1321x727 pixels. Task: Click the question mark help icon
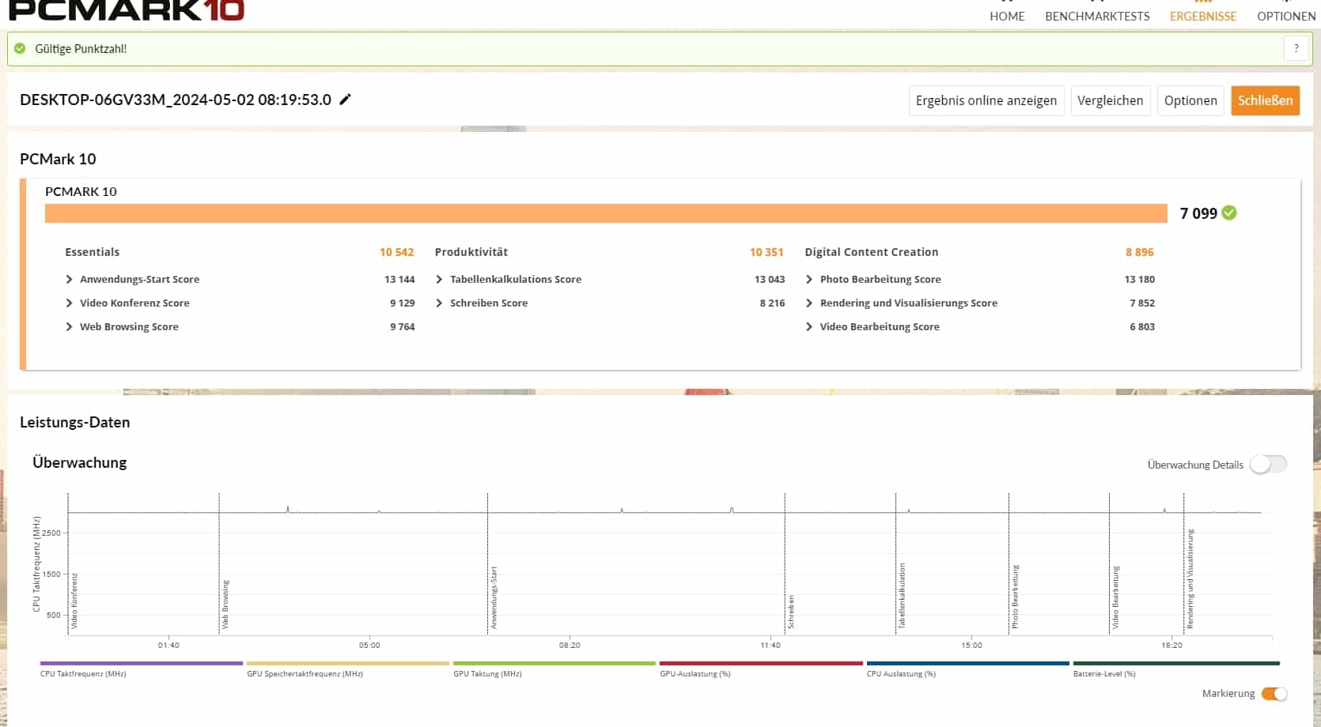(x=1296, y=48)
